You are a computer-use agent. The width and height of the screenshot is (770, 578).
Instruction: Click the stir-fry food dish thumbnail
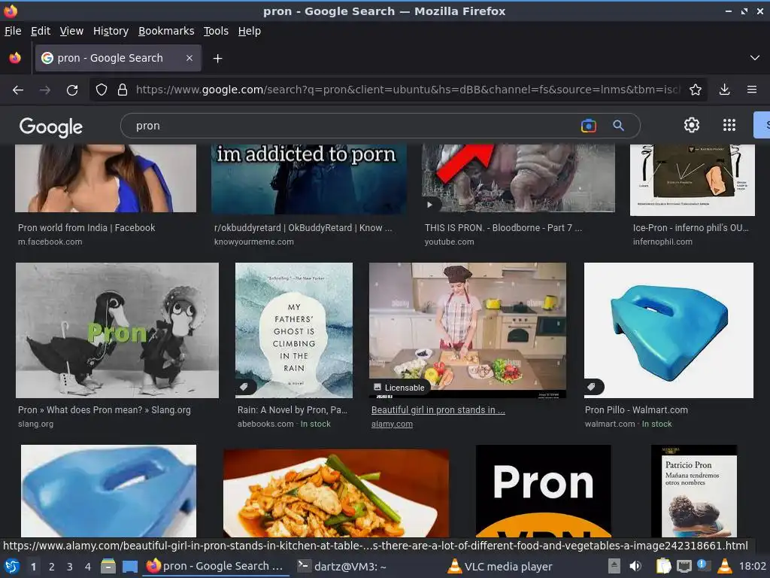[x=336, y=493]
